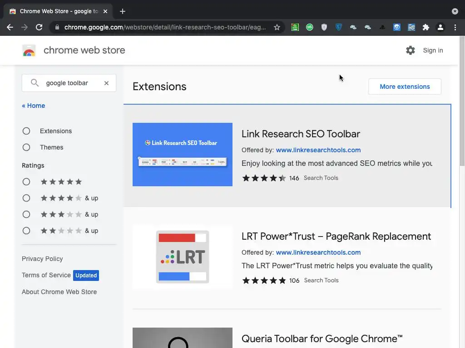465x348 pixels.
Task: Open the green circle PS extension
Action: [x=310, y=27]
